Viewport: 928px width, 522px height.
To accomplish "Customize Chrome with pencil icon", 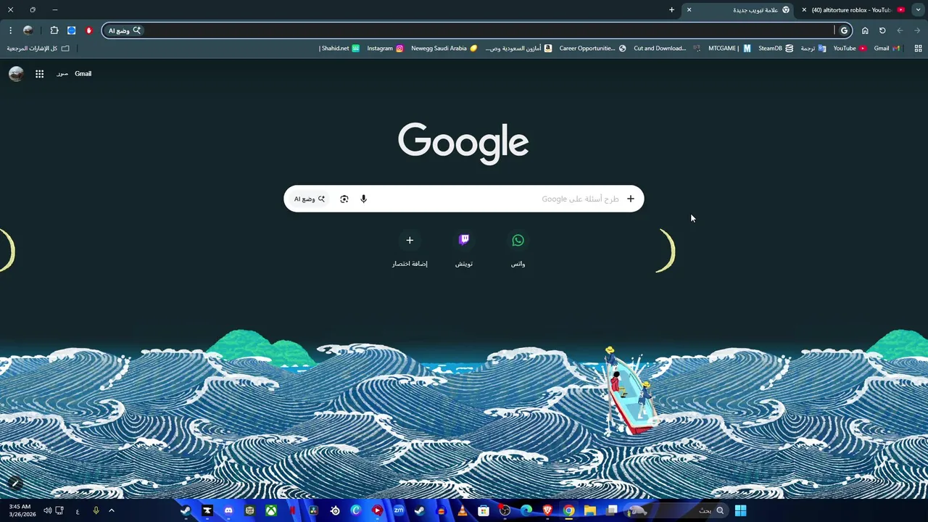I will point(14,484).
